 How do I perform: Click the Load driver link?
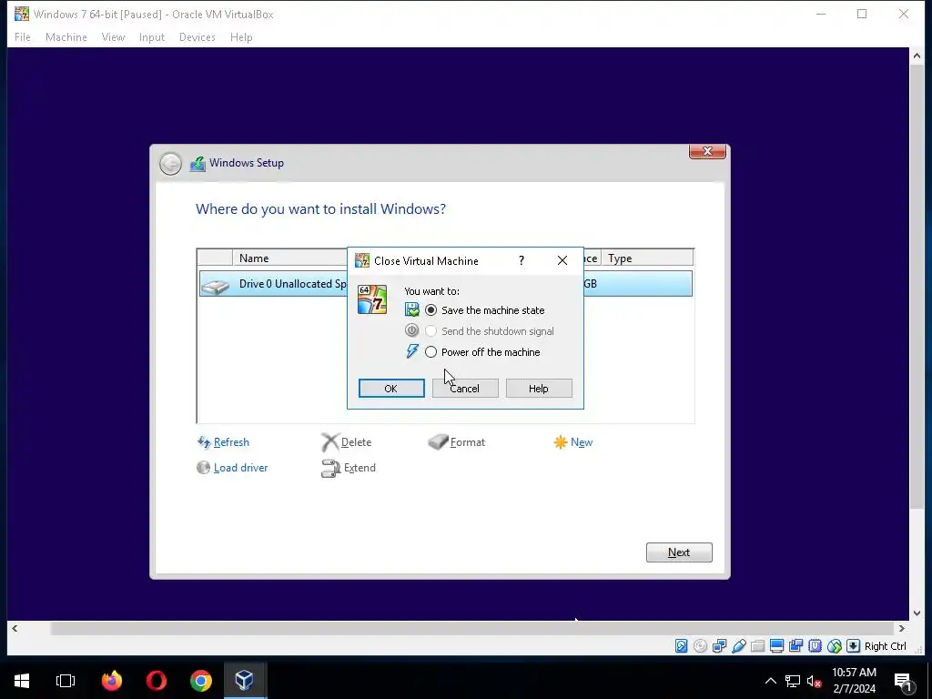point(240,468)
